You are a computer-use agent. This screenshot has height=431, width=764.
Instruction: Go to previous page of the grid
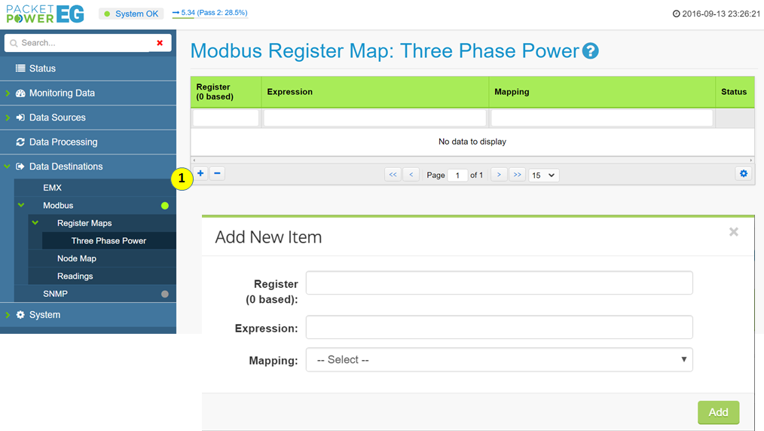[411, 175]
